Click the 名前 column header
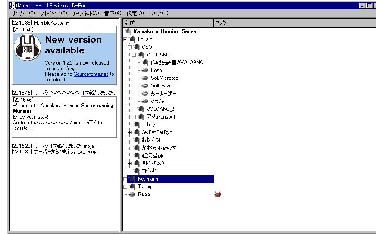 168,23
